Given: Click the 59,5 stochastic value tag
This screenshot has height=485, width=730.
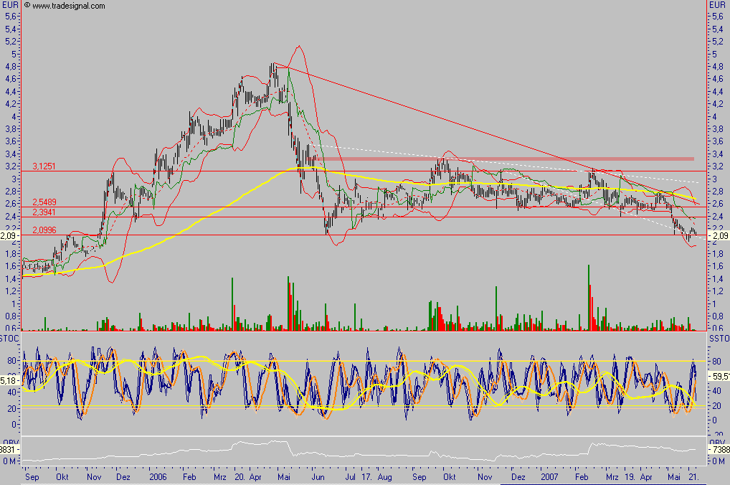Looking at the screenshot, I should click(x=719, y=375).
